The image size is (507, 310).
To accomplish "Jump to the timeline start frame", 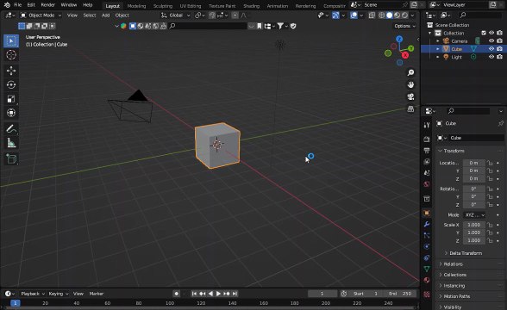I will click(x=194, y=294).
